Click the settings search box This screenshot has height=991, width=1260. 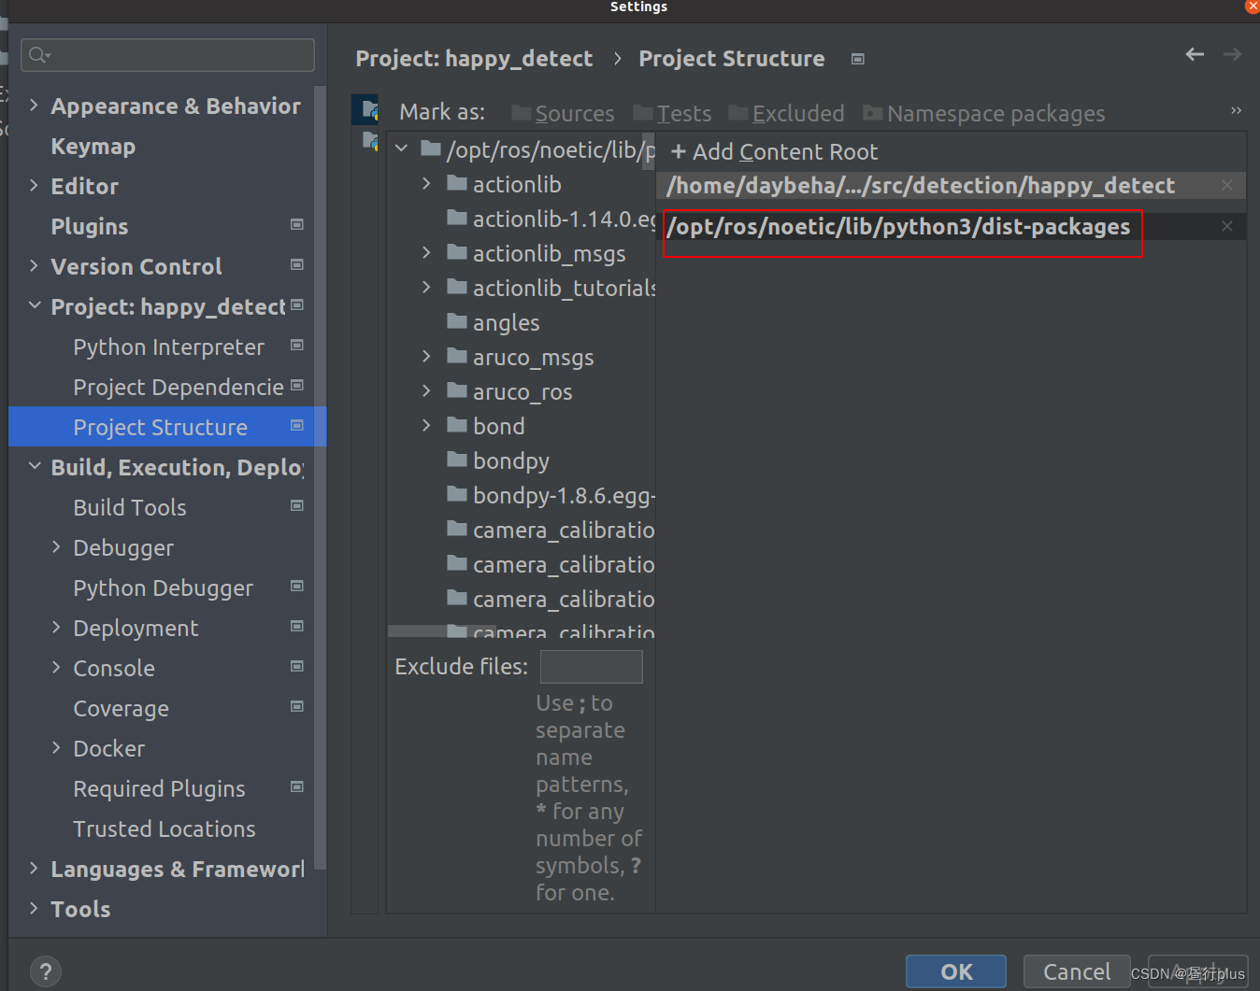tap(166, 55)
